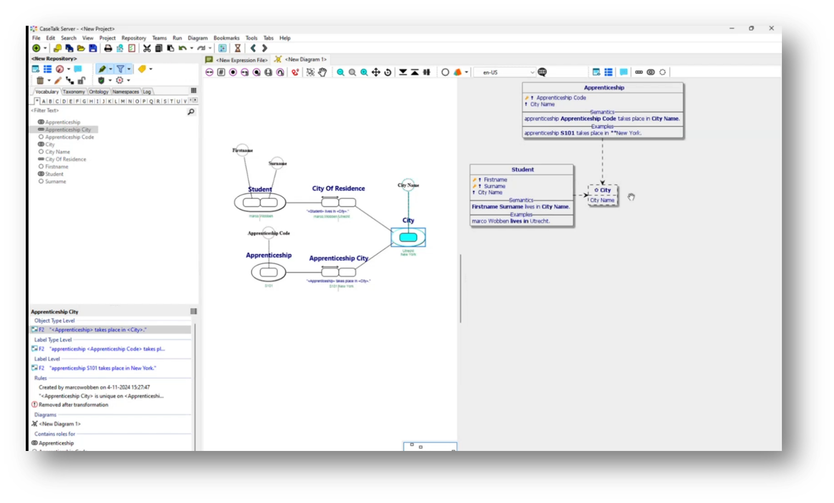Image resolution: width=834 pixels, height=503 pixels.
Task: Open the File menu
Action: pos(36,38)
